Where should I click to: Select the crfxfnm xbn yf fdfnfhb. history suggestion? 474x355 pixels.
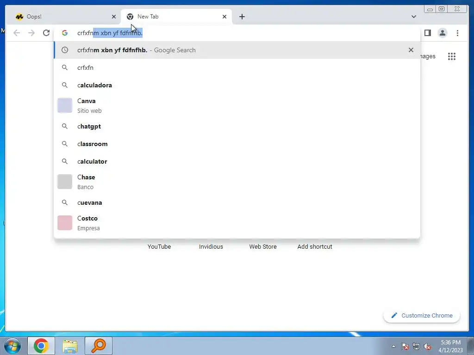(x=237, y=50)
